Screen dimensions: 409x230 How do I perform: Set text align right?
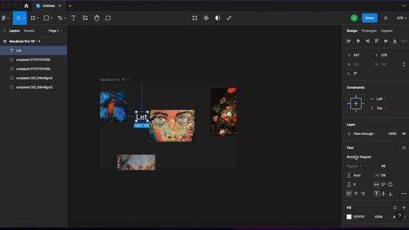coord(363,194)
